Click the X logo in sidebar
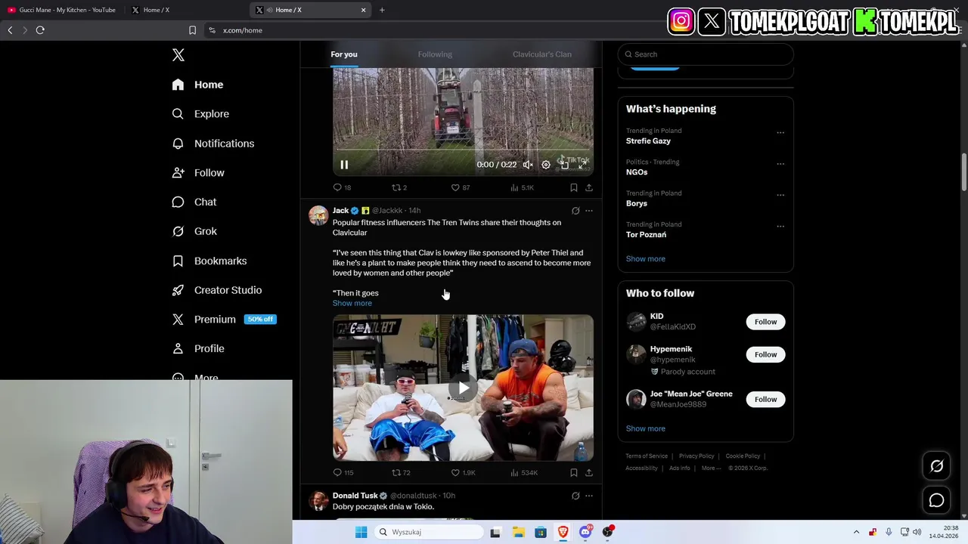This screenshot has height=544, width=968. tap(178, 55)
